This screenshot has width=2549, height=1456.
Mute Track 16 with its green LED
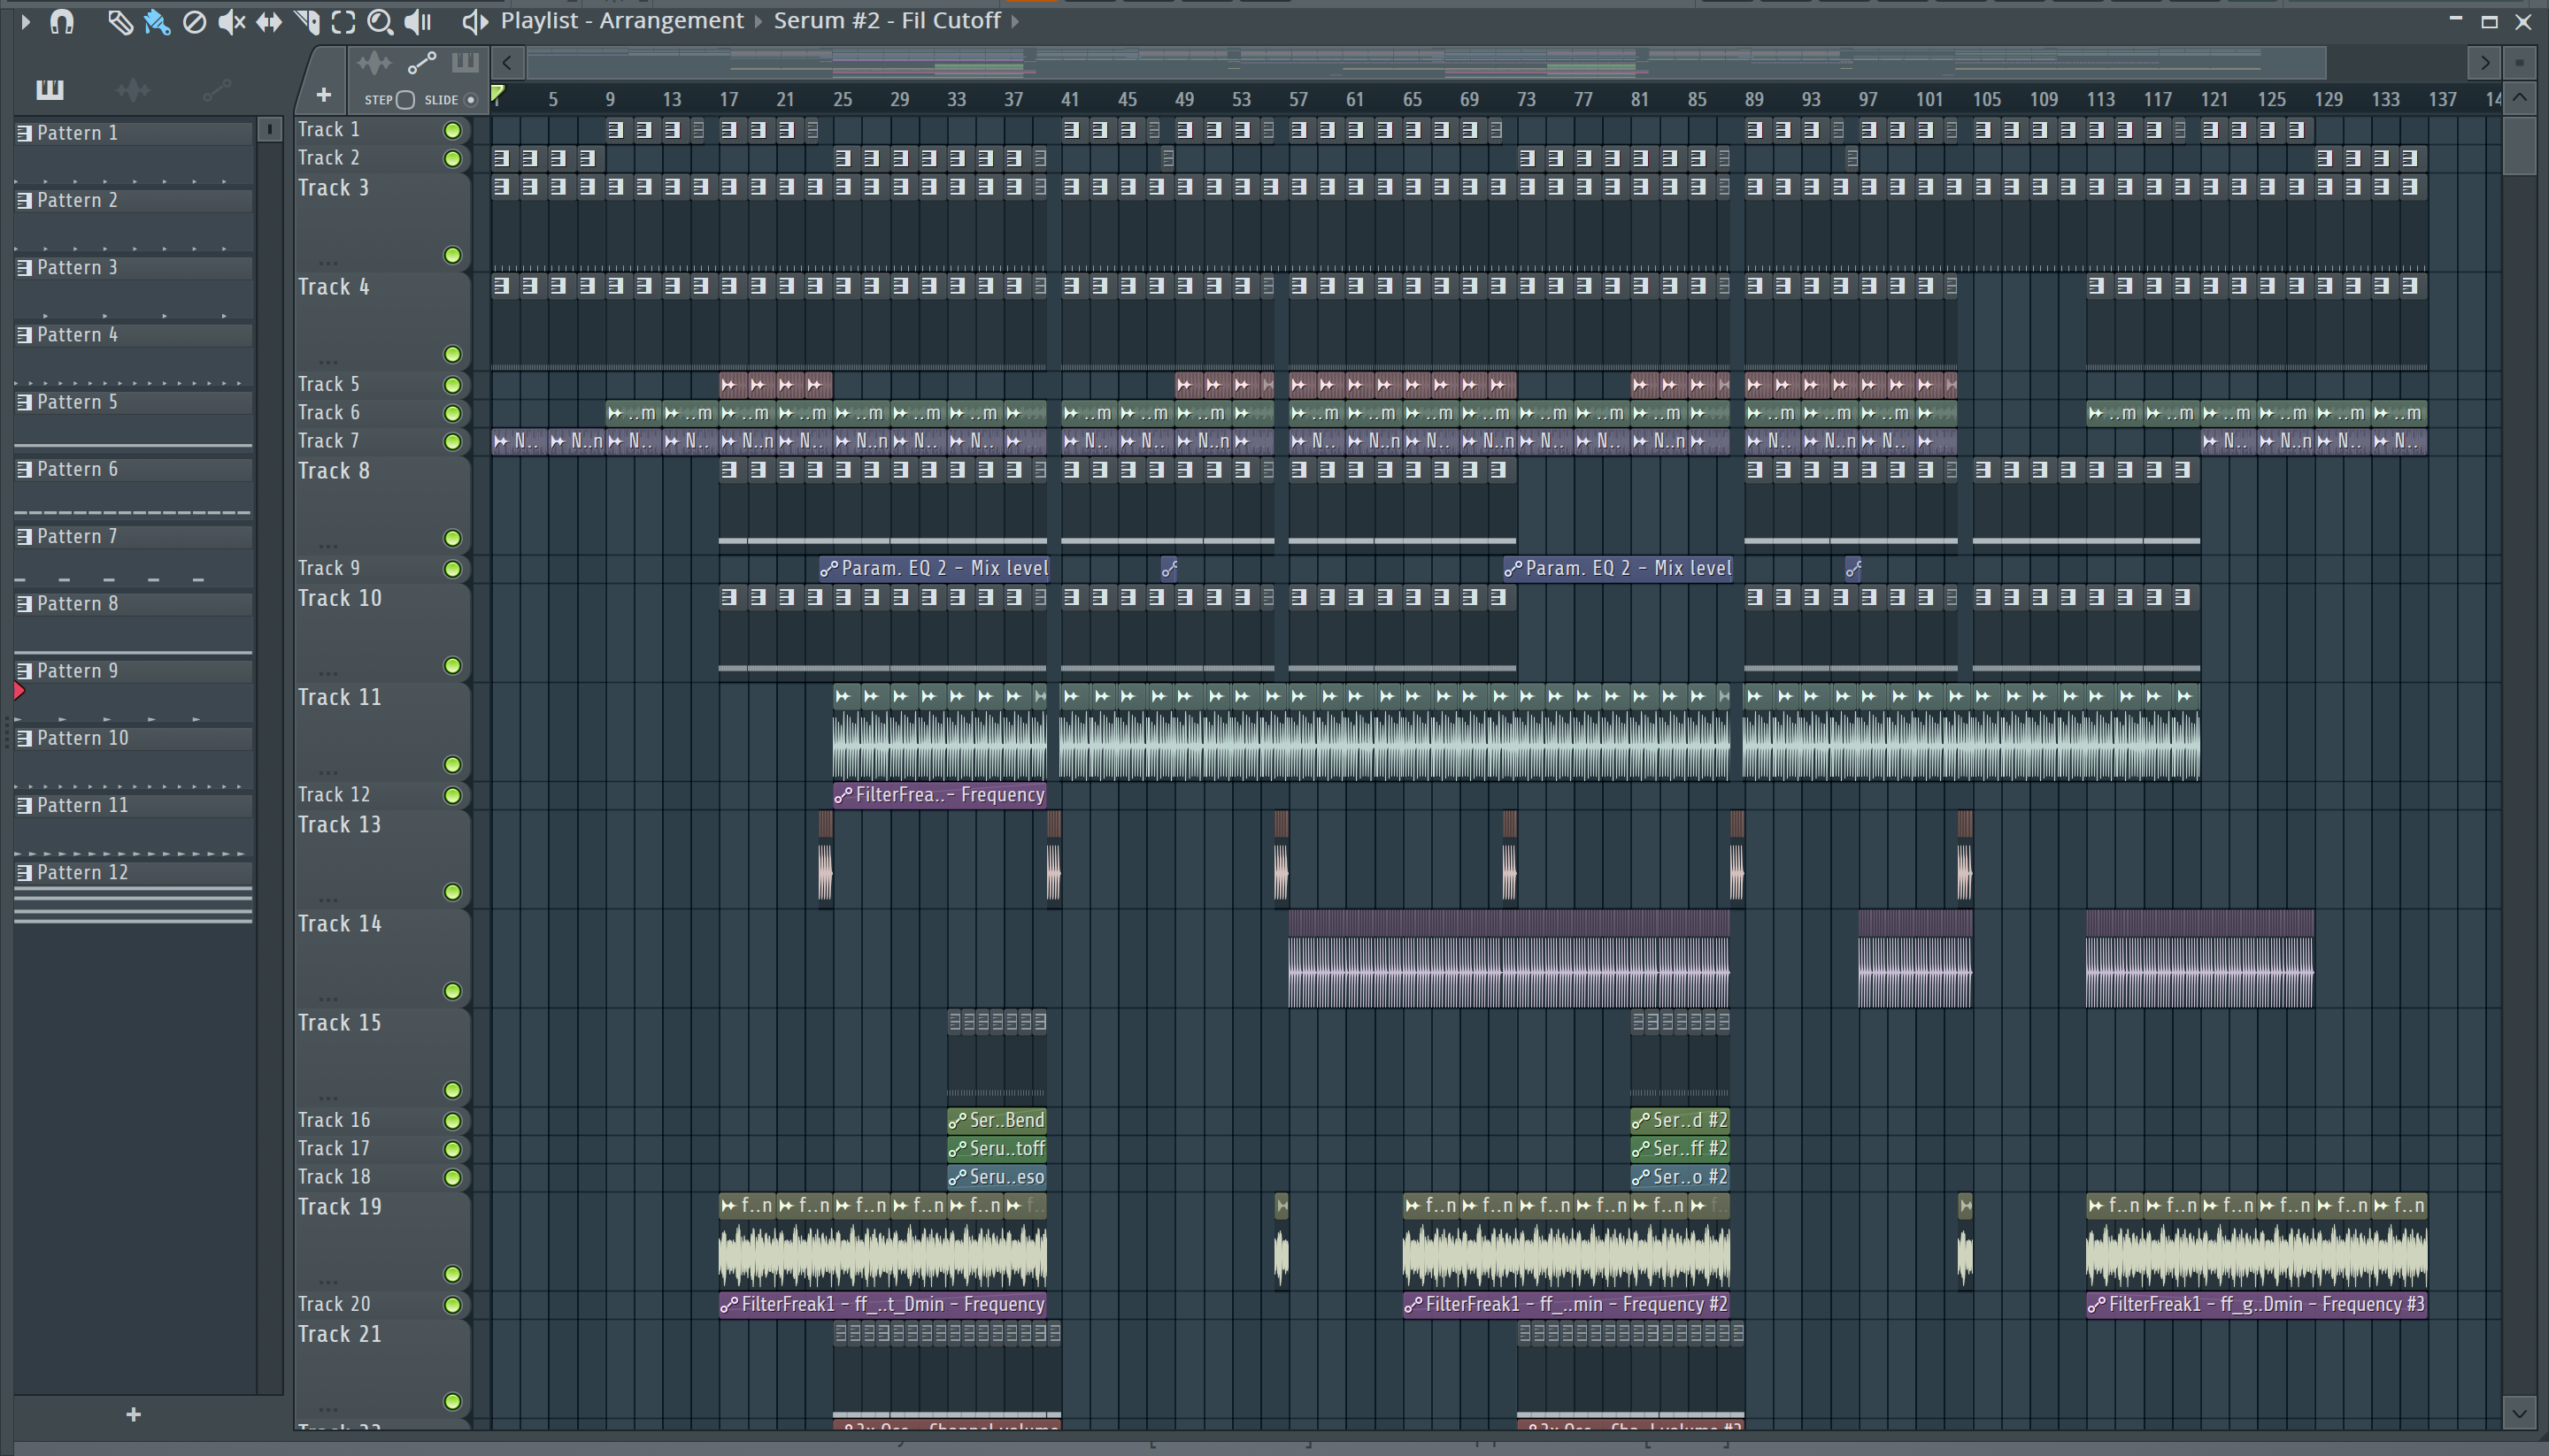452,1121
